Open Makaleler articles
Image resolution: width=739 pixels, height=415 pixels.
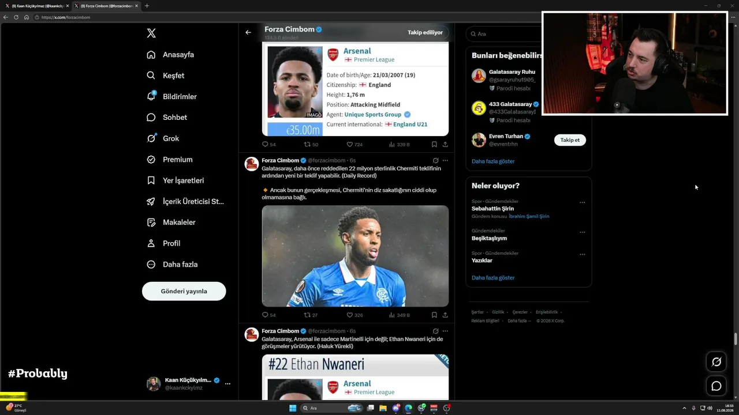click(171, 222)
